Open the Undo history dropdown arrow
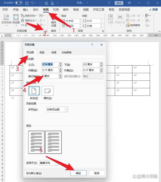 [x=36, y=3]
